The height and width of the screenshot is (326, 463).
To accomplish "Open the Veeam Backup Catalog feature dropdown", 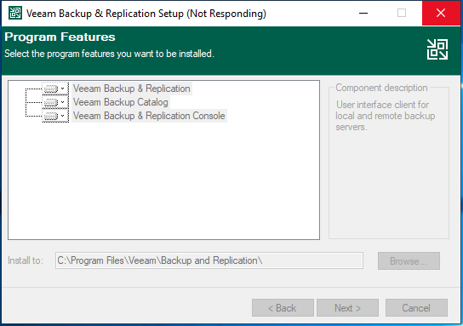I will point(55,102).
